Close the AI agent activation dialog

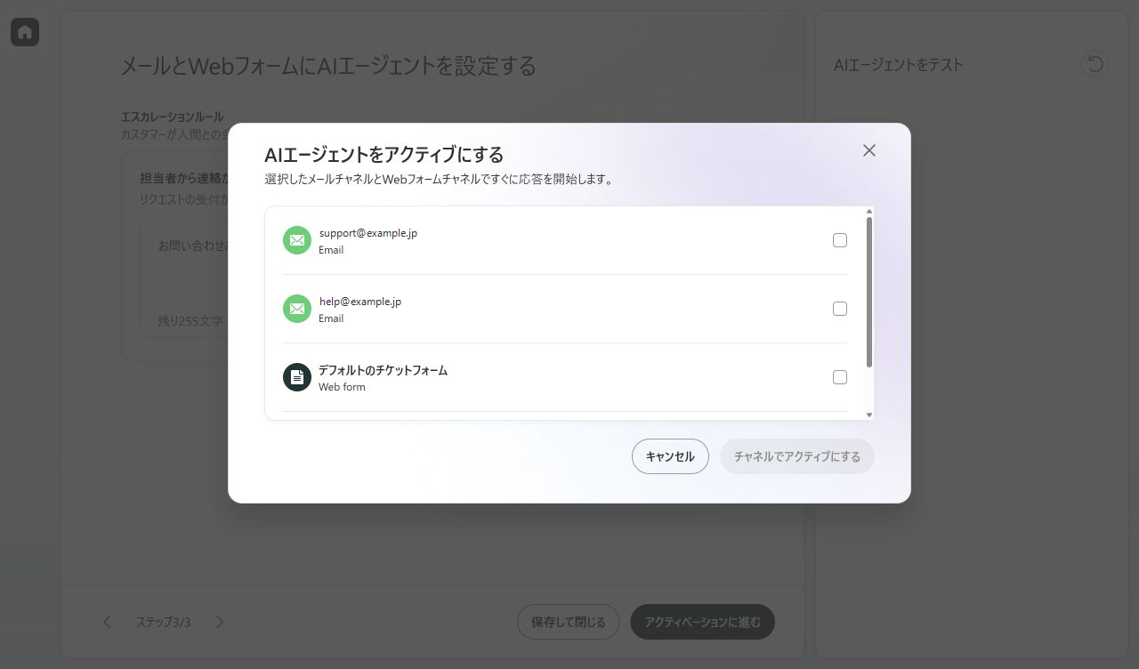869,150
